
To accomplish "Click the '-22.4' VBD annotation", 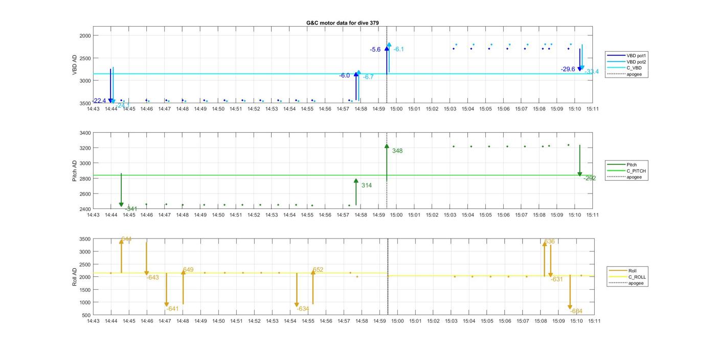I will (99, 101).
